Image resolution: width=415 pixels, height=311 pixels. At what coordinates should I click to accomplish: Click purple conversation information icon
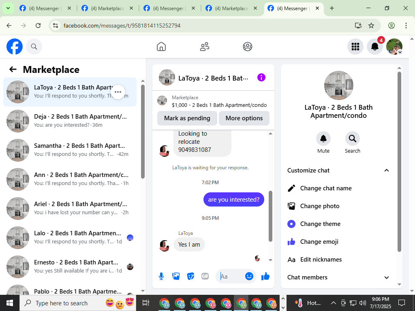261,77
